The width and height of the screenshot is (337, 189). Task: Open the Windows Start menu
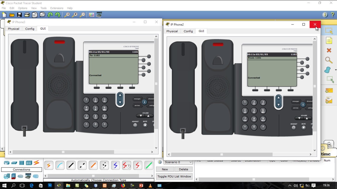pos(4,186)
